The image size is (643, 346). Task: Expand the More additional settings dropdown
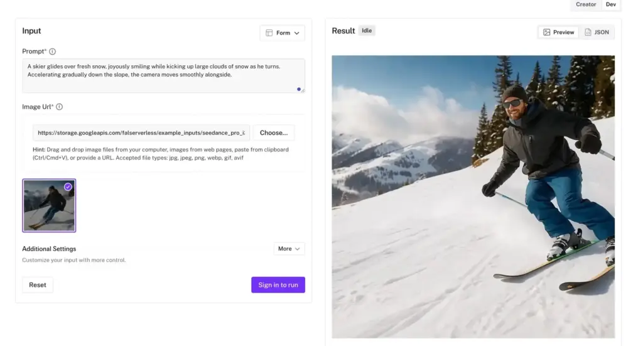[289, 249]
